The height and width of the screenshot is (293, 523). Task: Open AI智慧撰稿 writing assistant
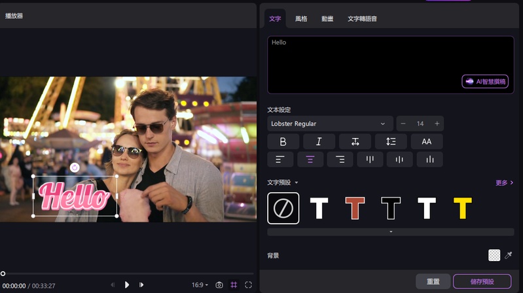point(485,81)
